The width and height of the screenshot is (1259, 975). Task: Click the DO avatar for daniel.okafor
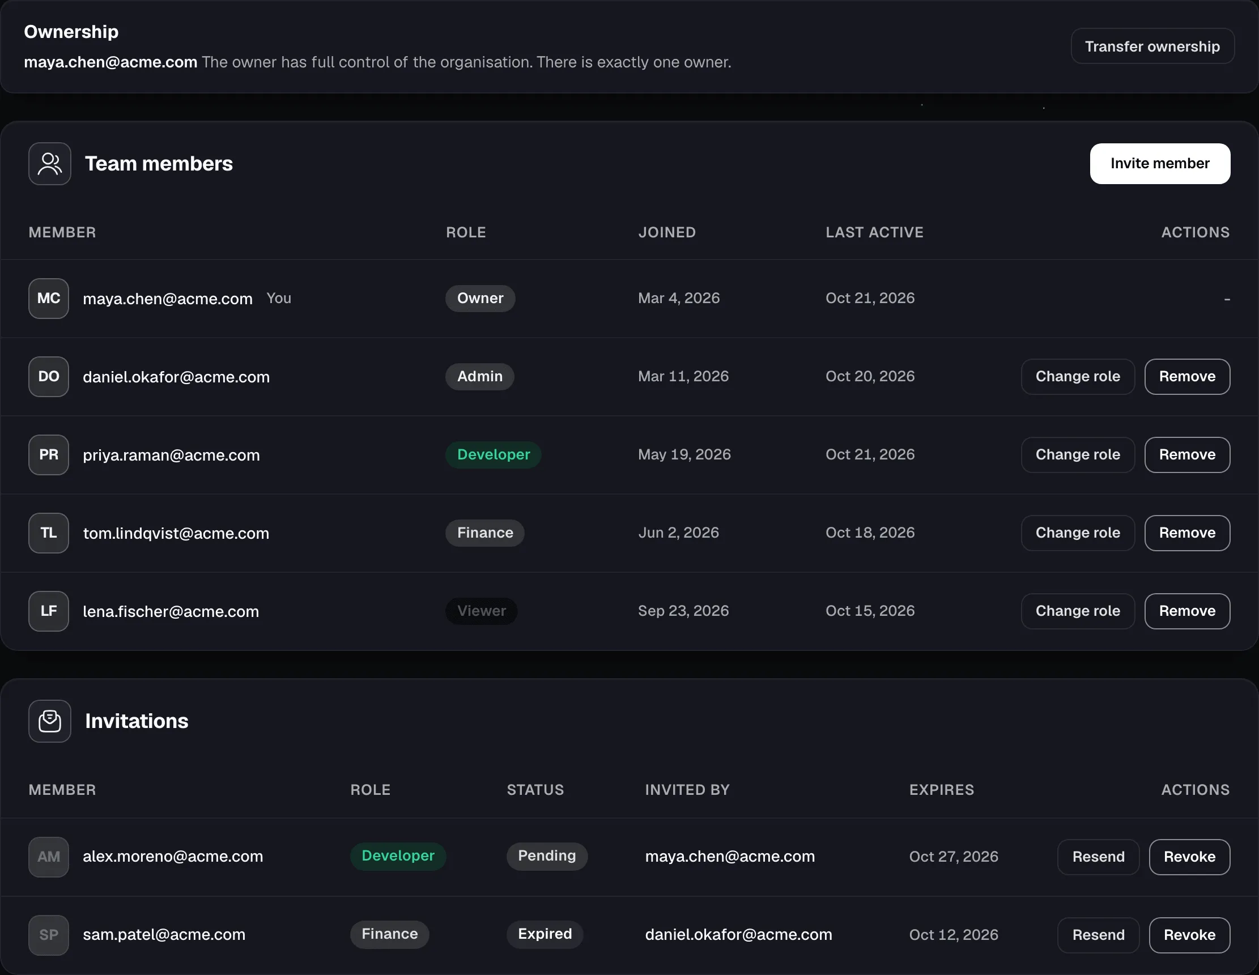tap(49, 377)
